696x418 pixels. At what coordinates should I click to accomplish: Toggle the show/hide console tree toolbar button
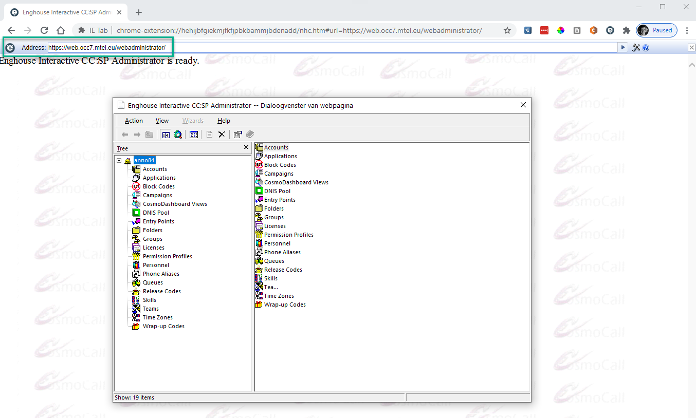166,135
